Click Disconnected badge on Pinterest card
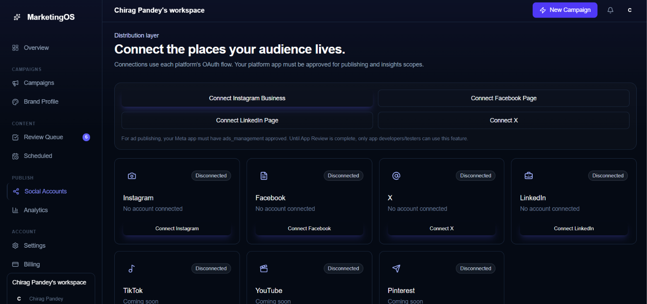Screen dimensions: 647x304 [x=476, y=269]
